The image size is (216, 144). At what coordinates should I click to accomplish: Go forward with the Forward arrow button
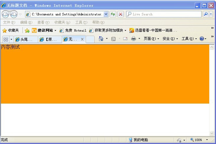14,14
